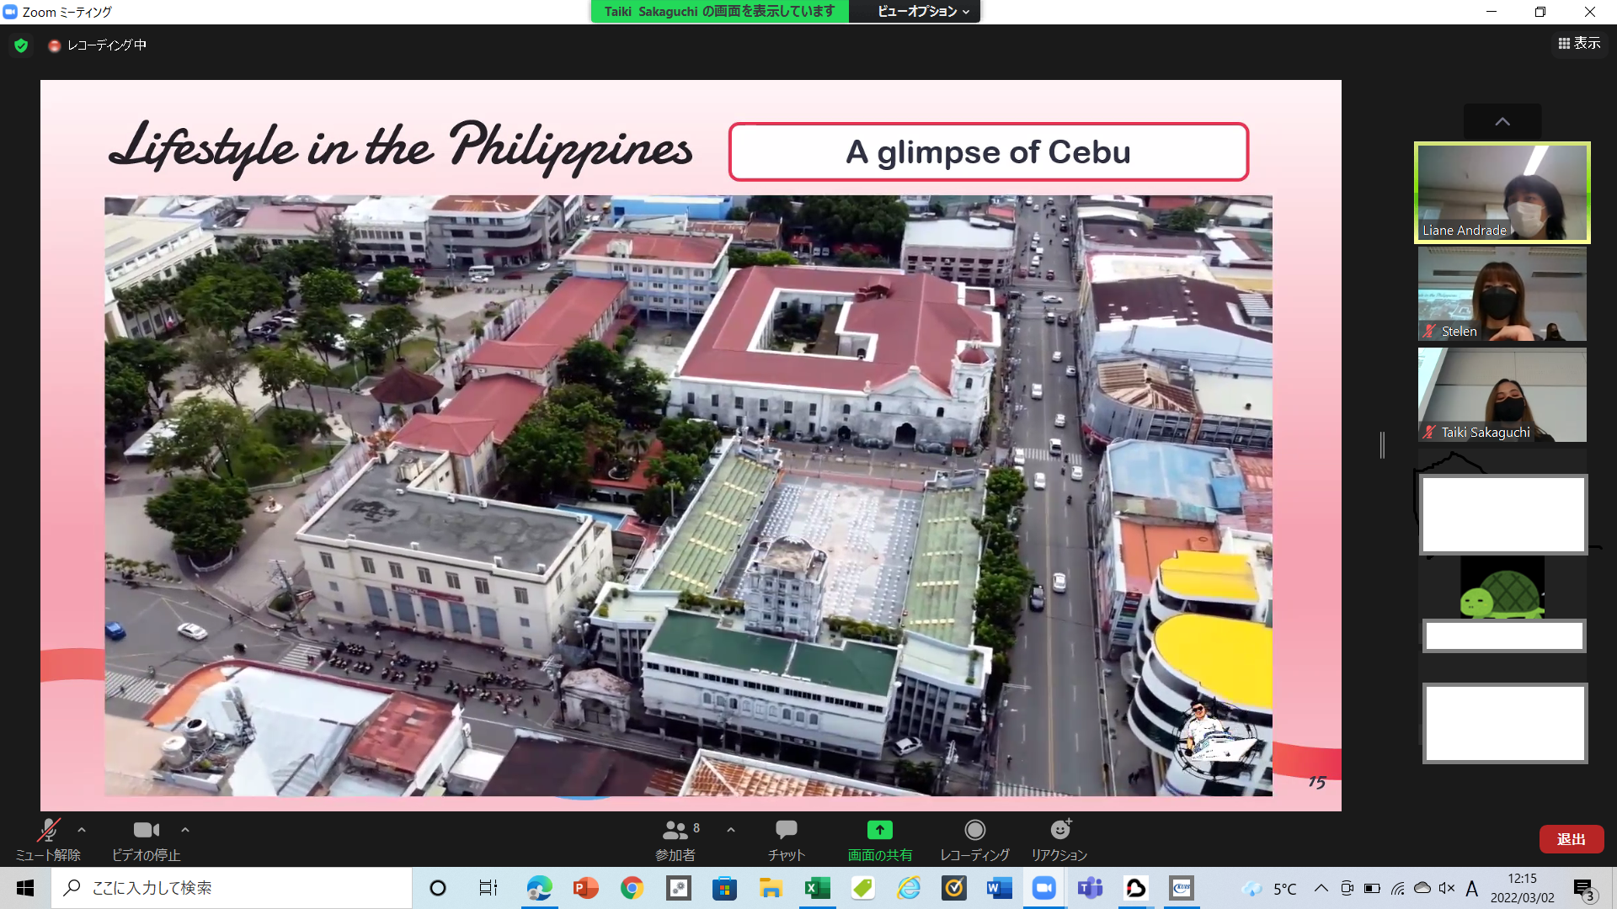The image size is (1617, 909).
Task: Change the layout with the view button
Action: point(1579,44)
